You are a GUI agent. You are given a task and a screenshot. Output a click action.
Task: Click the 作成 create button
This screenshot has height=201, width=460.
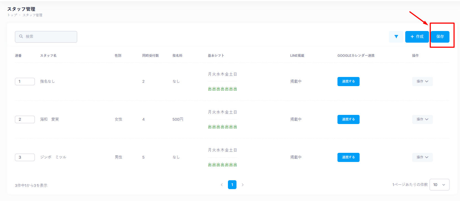pyautogui.click(x=417, y=37)
